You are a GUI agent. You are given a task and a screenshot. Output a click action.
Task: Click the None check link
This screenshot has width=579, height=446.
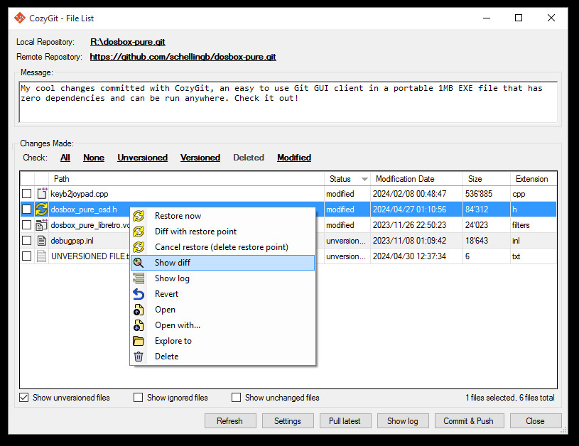[94, 158]
